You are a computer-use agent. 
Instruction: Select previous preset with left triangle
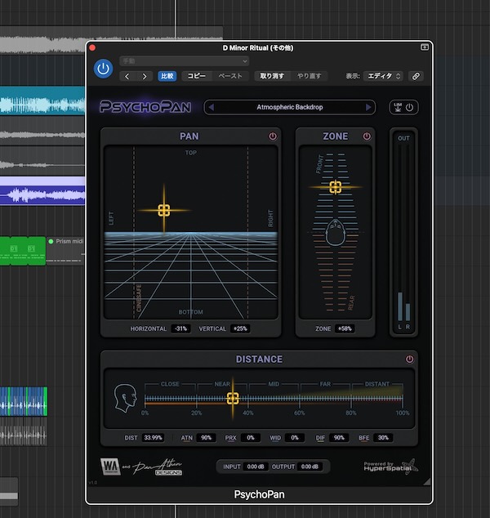point(212,107)
